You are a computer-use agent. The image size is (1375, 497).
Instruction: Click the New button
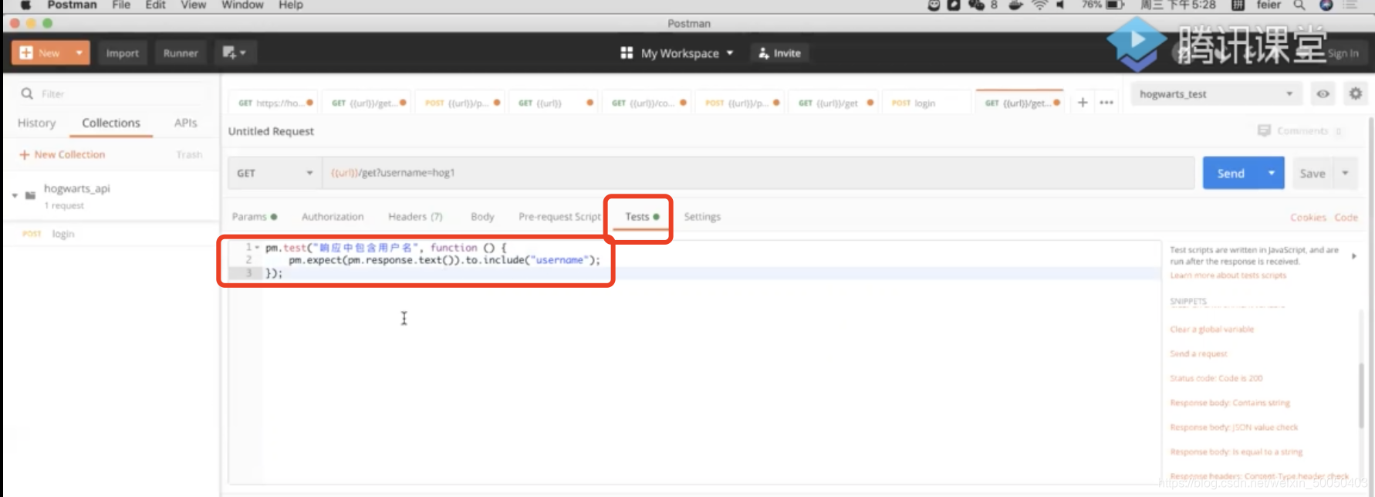tap(40, 52)
